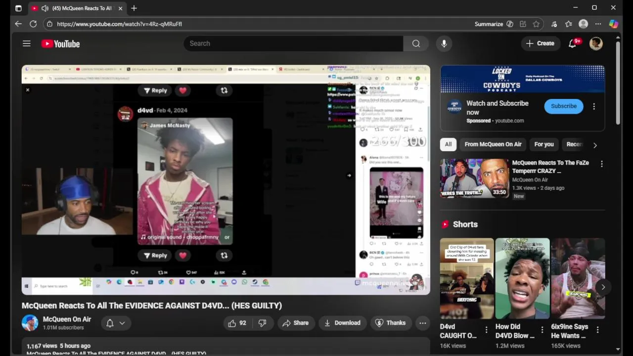Viewport: 633px width, 356px height.
Task: Open options for 6ix9ine Says short
Action: (x=597, y=330)
